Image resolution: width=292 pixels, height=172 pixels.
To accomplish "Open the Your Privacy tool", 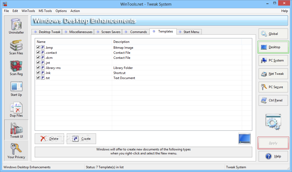I will (16, 151).
